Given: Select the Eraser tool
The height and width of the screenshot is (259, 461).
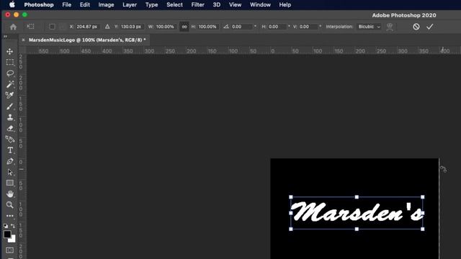Looking at the screenshot, I should click(9, 128).
